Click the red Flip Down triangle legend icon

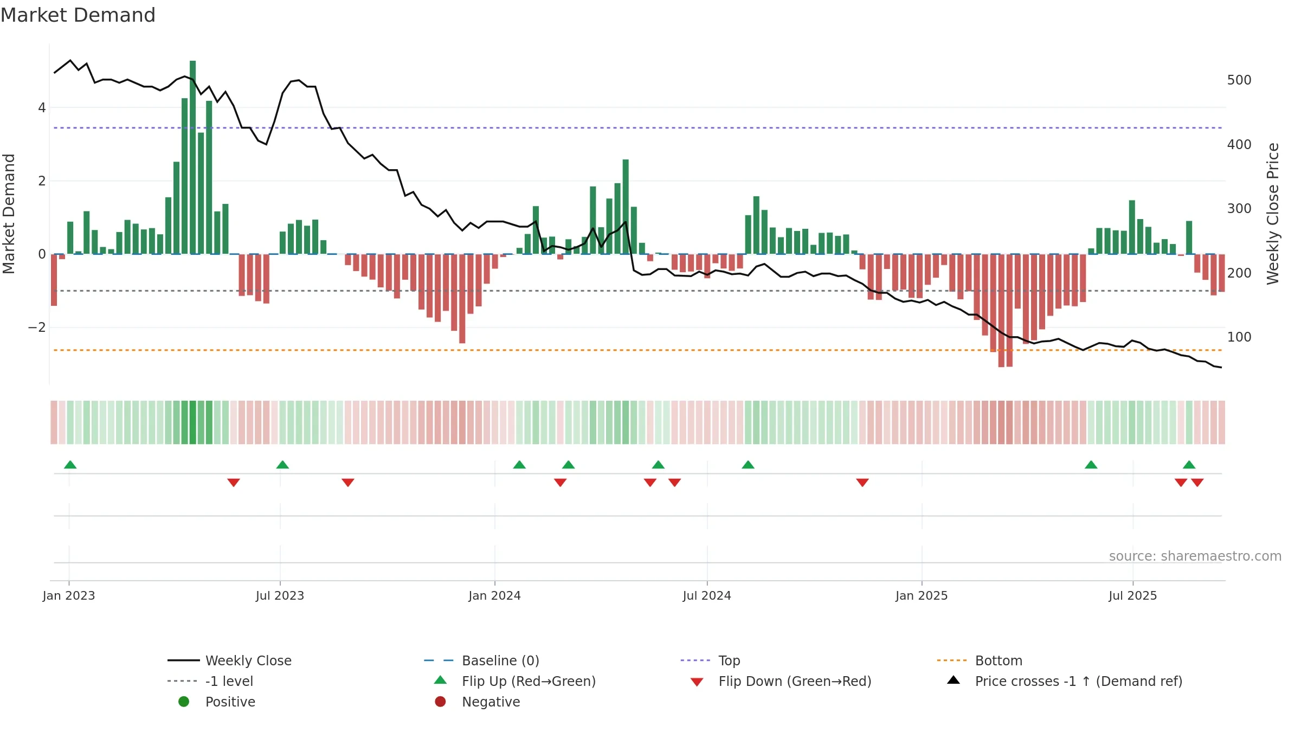(x=697, y=682)
